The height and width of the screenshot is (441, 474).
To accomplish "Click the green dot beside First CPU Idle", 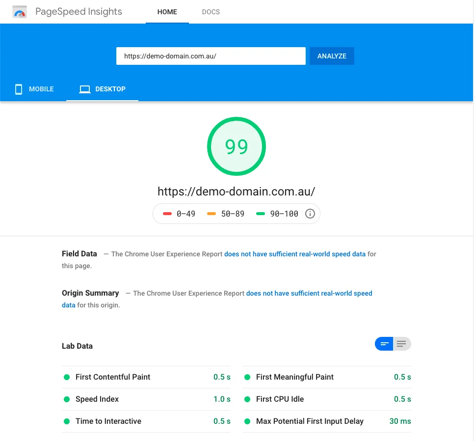I will [x=247, y=399].
